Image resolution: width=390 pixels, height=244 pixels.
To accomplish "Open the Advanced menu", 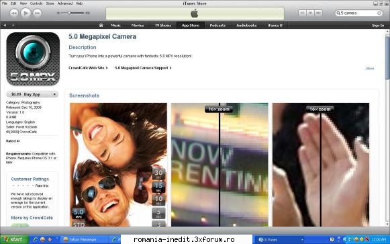I will pyautogui.click(x=65, y=3).
